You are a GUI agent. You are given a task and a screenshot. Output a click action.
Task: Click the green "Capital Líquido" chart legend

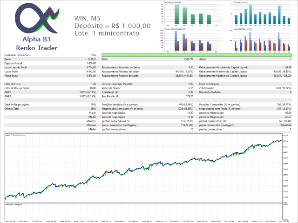[x=19, y=135]
